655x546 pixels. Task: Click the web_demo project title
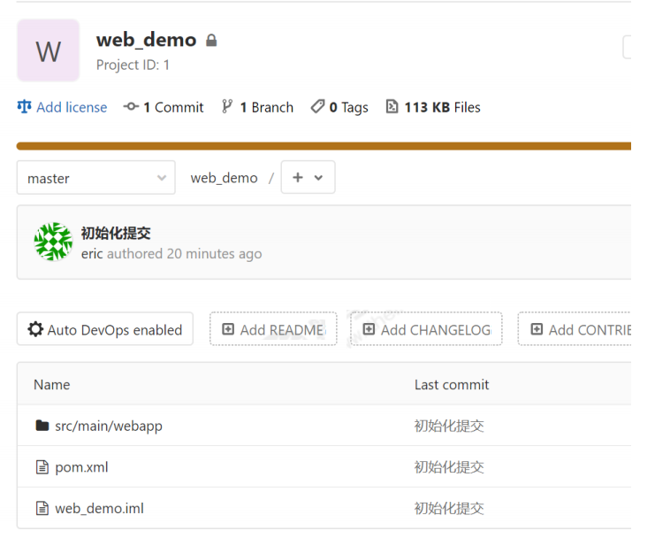coord(146,40)
